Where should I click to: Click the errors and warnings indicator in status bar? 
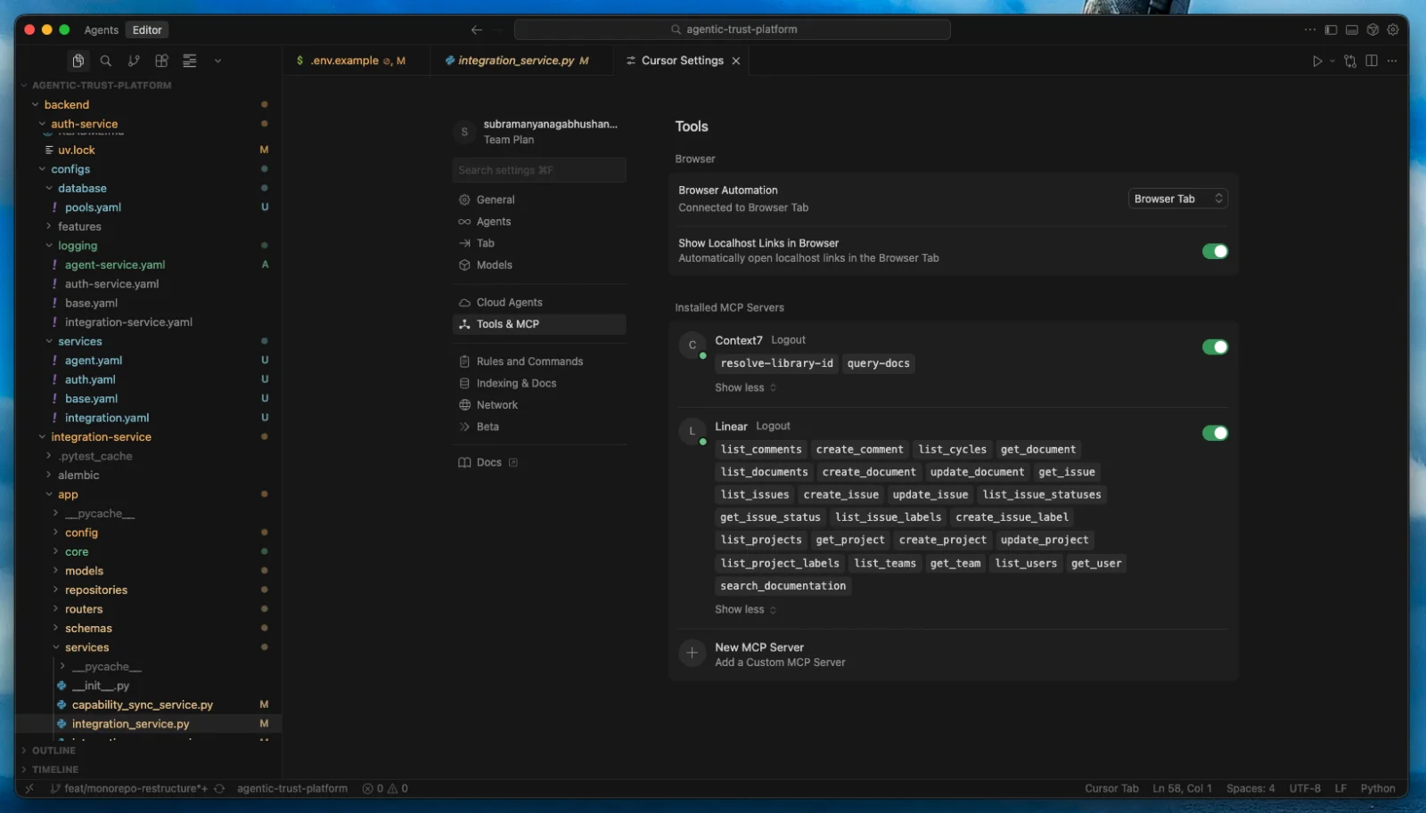coord(385,788)
